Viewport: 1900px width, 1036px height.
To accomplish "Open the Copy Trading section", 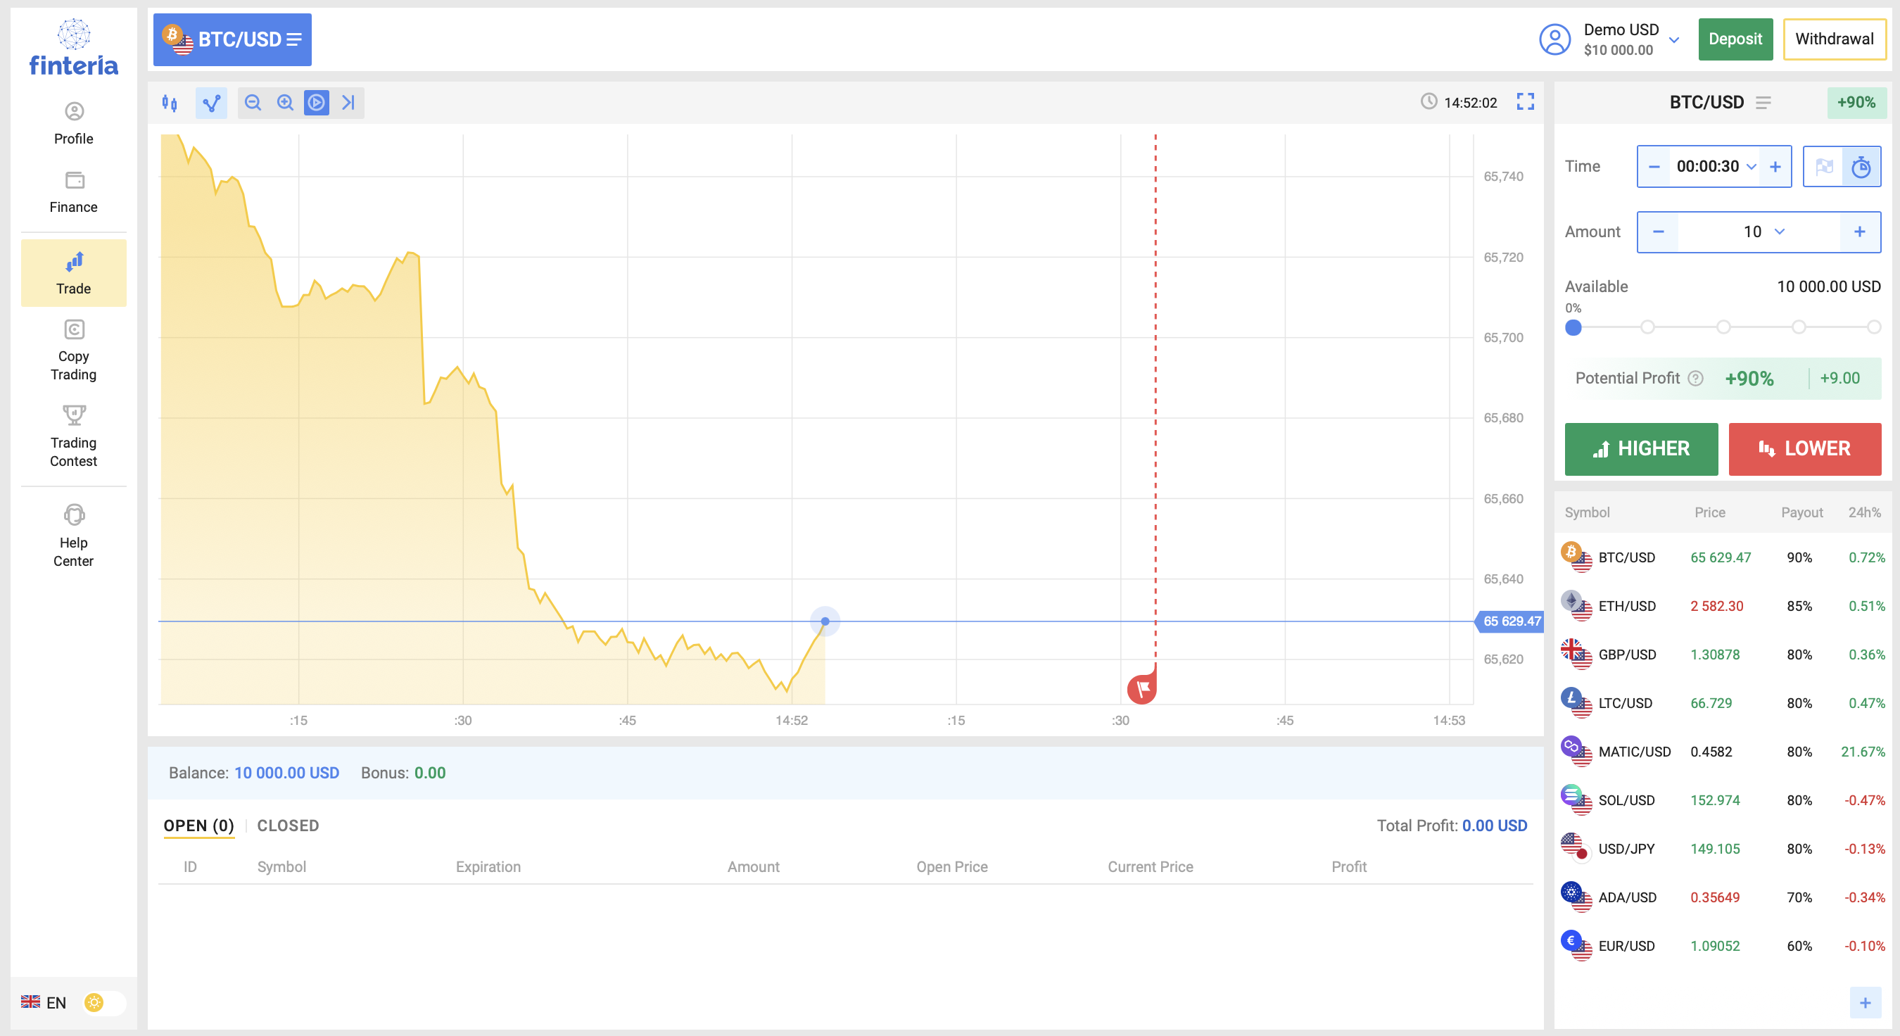I will pos(73,349).
